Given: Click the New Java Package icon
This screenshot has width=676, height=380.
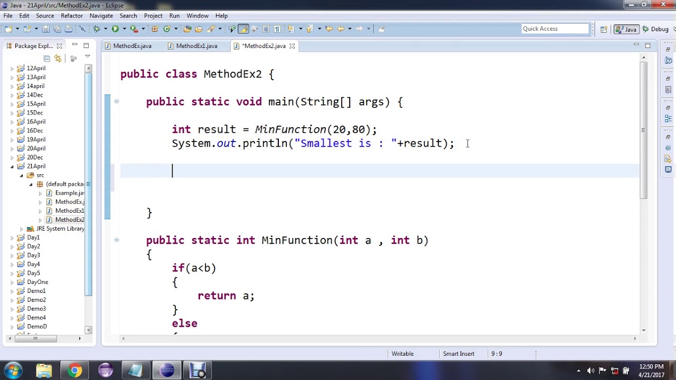Looking at the screenshot, I should coord(155,29).
